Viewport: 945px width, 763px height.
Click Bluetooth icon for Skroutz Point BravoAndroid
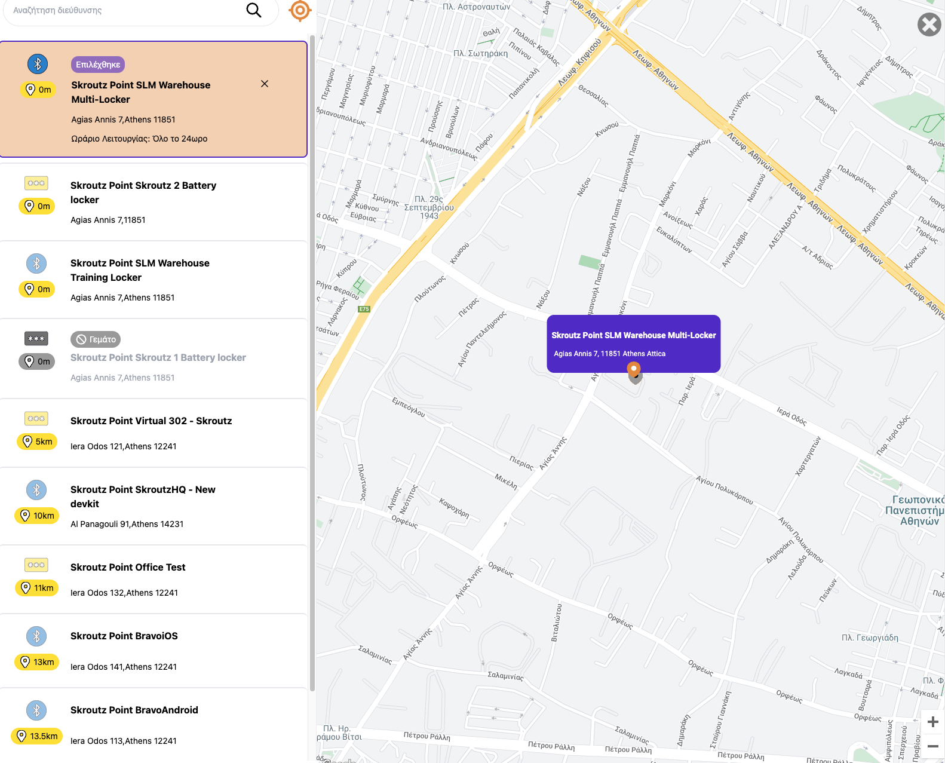(36, 710)
